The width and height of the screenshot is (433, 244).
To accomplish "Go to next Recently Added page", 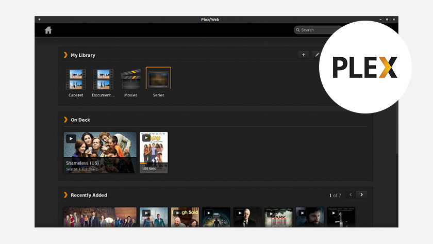I will pyautogui.click(x=361, y=195).
